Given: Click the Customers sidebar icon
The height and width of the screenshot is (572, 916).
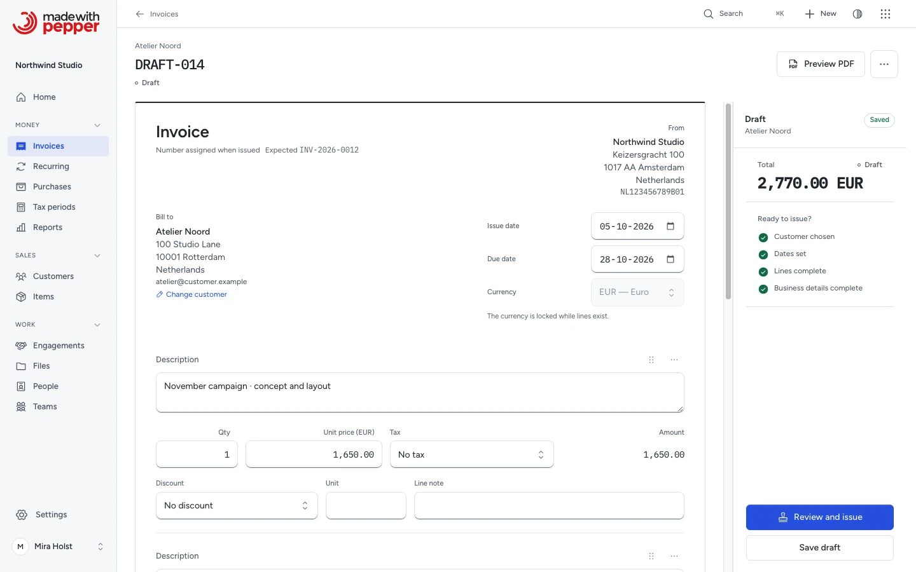Looking at the screenshot, I should [21, 276].
